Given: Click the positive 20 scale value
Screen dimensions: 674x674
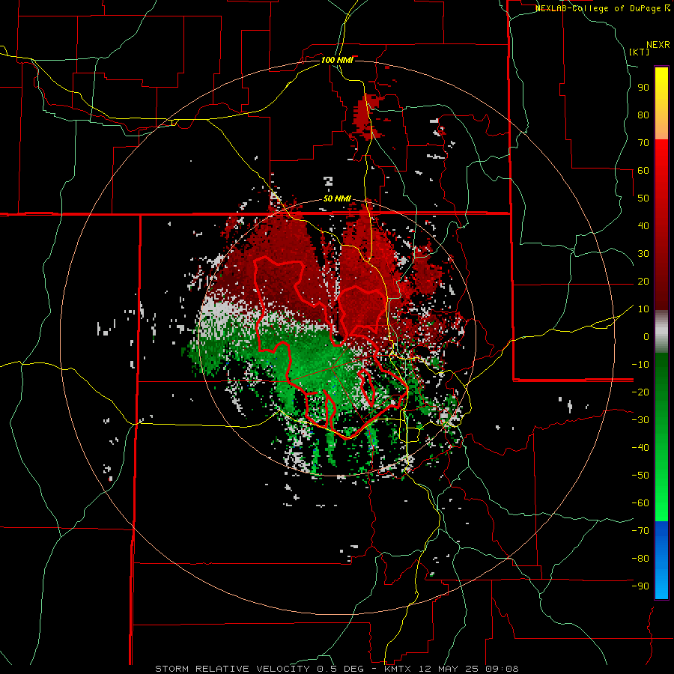Looking at the screenshot, I should [643, 281].
